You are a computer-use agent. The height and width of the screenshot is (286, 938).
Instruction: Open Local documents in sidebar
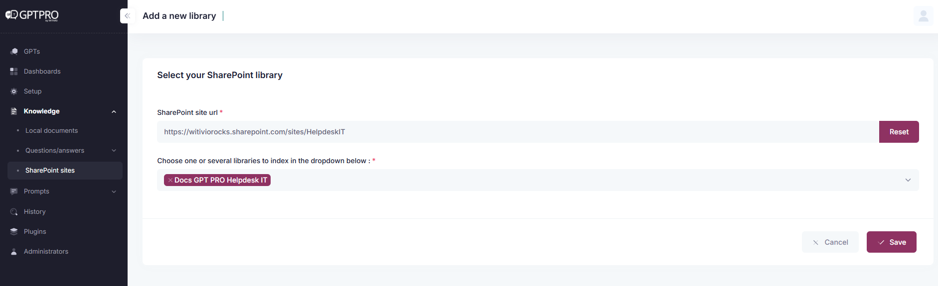point(51,131)
